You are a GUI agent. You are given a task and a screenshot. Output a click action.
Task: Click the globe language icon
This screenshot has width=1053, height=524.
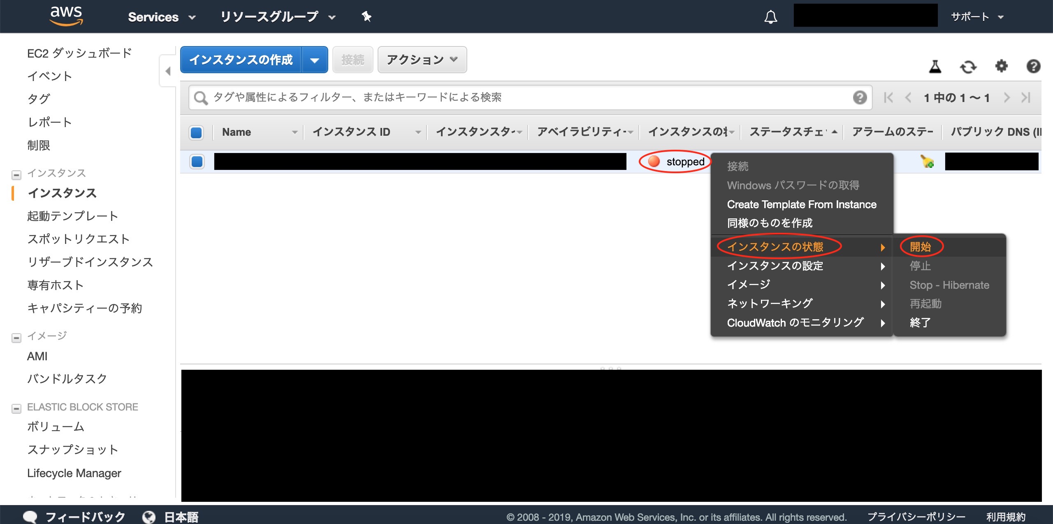(x=149, y=517)
